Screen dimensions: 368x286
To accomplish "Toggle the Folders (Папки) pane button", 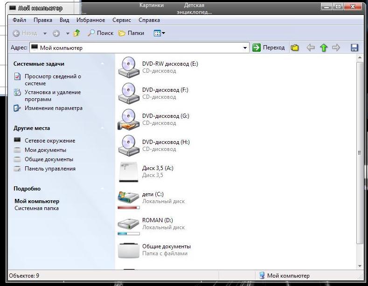I will [131, 33].
